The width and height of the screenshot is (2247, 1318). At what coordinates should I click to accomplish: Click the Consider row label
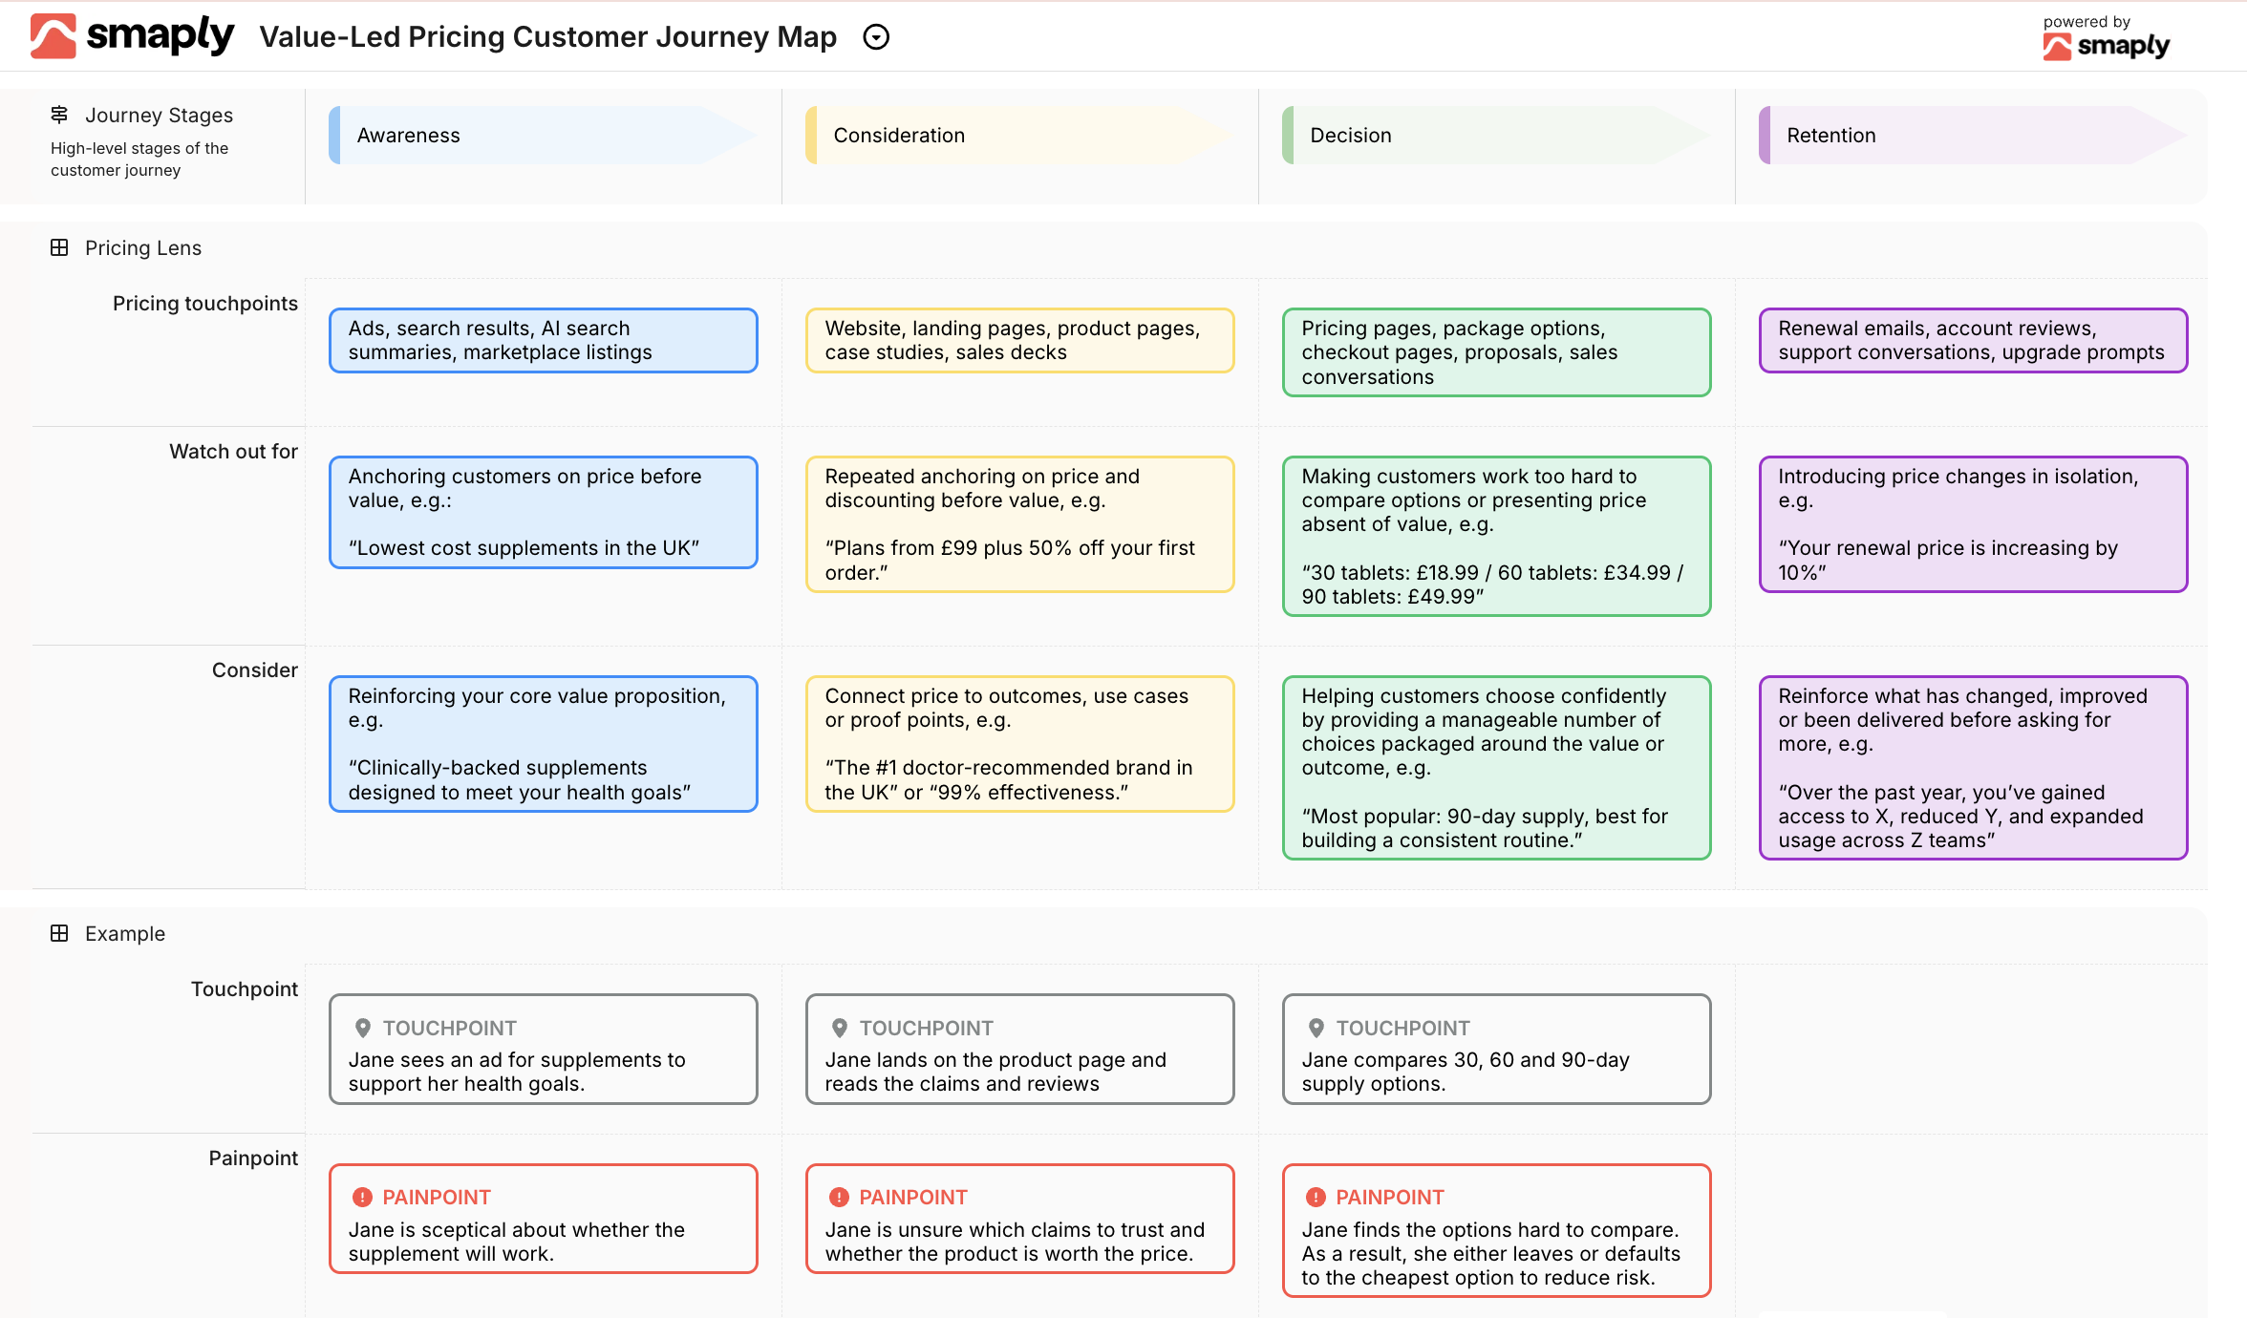255,670
